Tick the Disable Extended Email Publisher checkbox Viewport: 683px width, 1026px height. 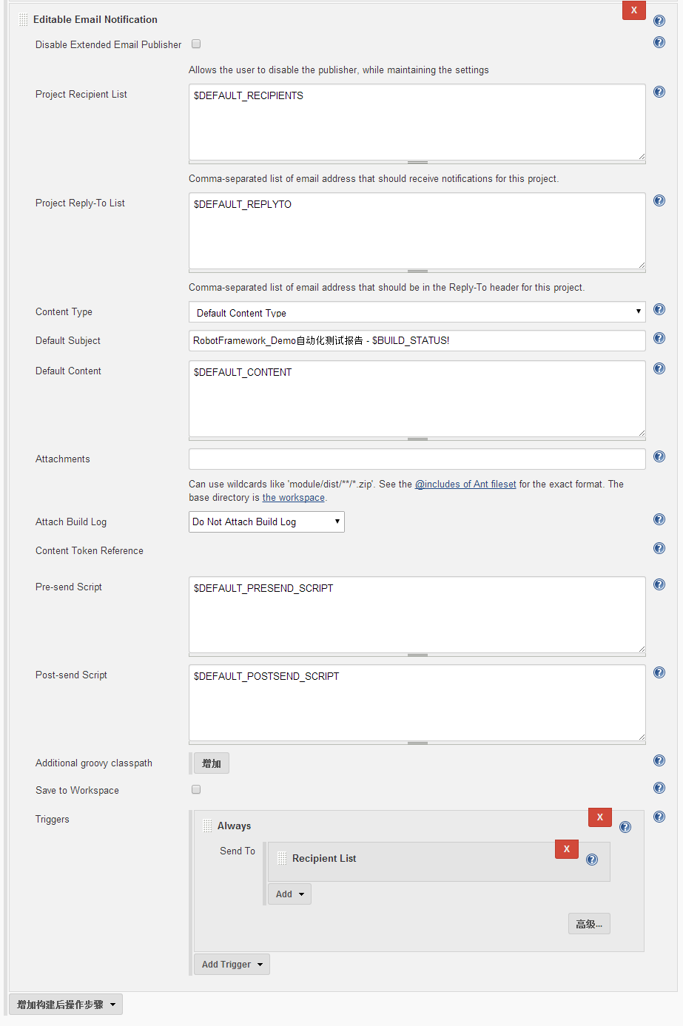[196, 44]
